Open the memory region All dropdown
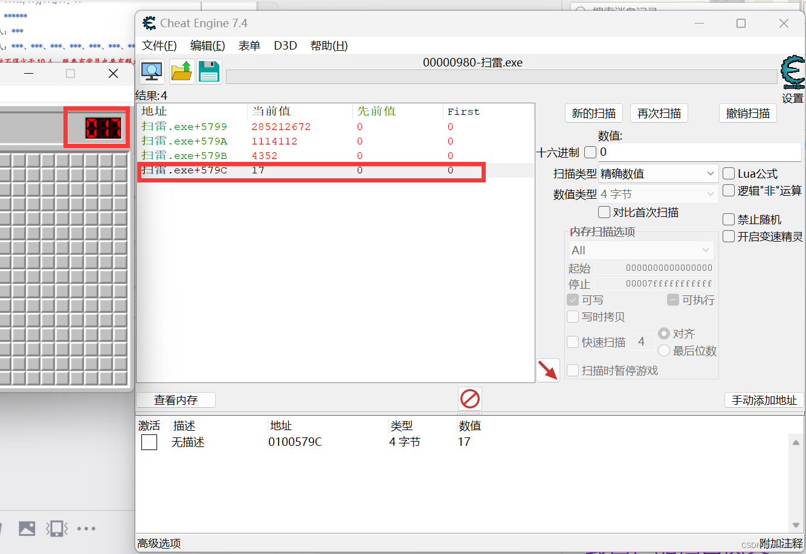This screenshot has height=554, width=806. [x=641, y=250]
